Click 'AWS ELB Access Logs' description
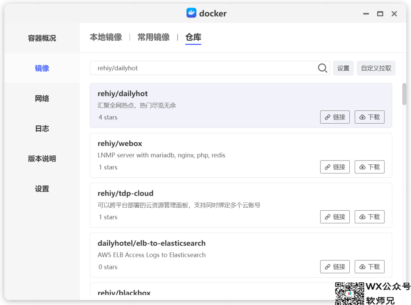This screenshot has height=305, width=411. [x=151, y=255]
